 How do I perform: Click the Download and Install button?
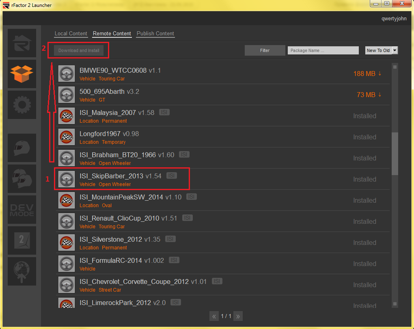79,50
